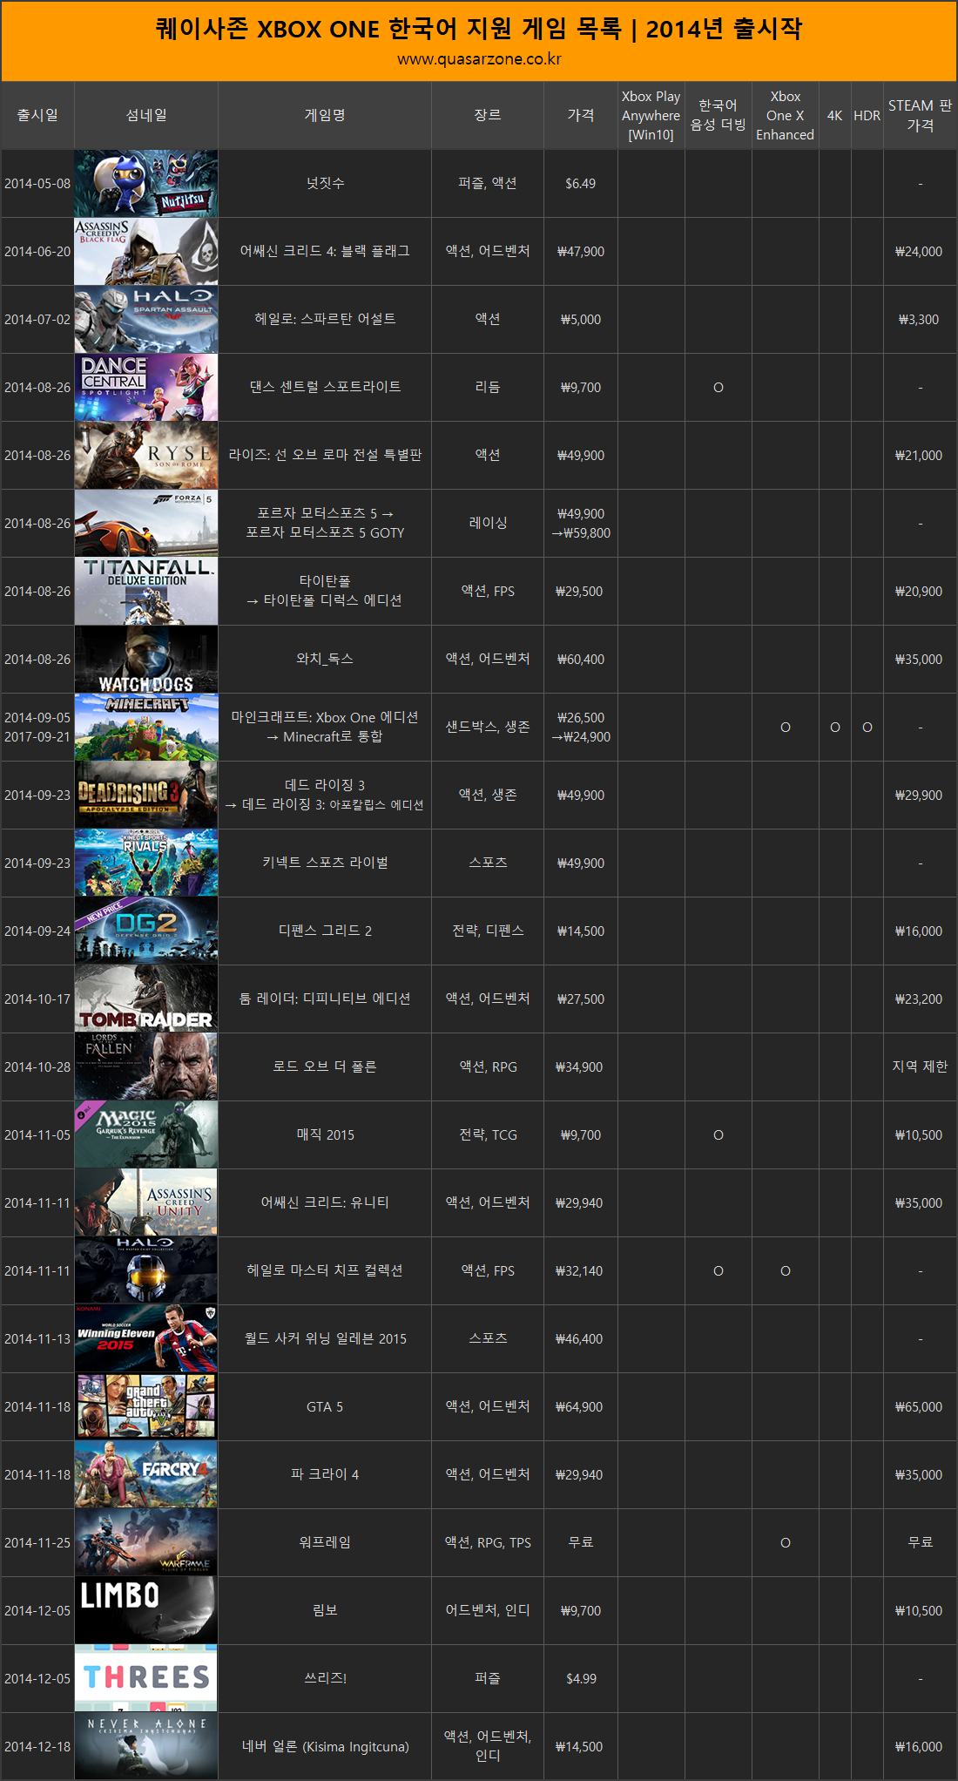958x1781 pixels.
Task: Click Minecraft's HDR circle mark
Action: pos(867,728)
